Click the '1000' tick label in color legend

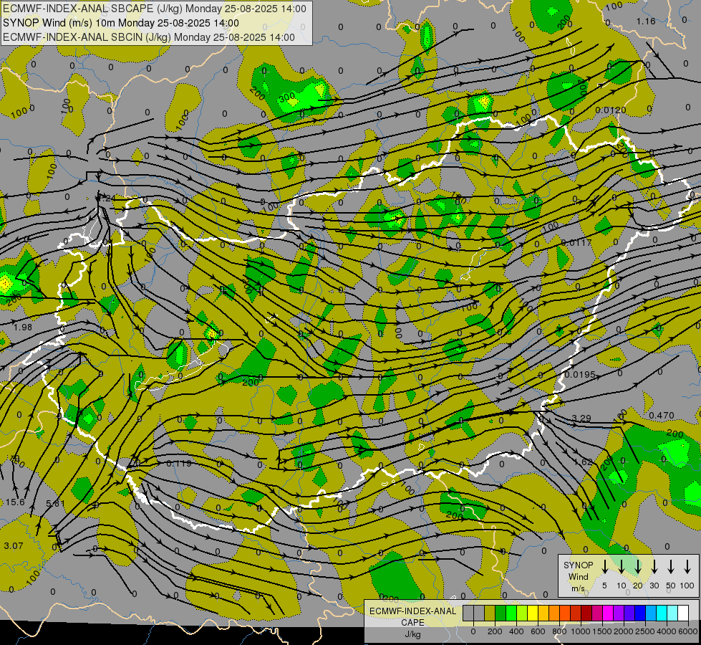click(x=581, y=631)
